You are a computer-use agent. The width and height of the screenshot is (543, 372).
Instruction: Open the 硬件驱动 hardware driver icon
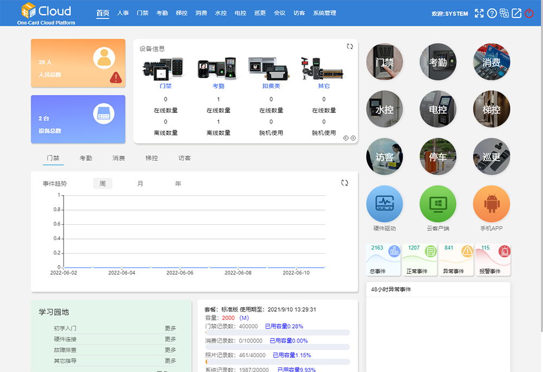[x=384, y=204]
